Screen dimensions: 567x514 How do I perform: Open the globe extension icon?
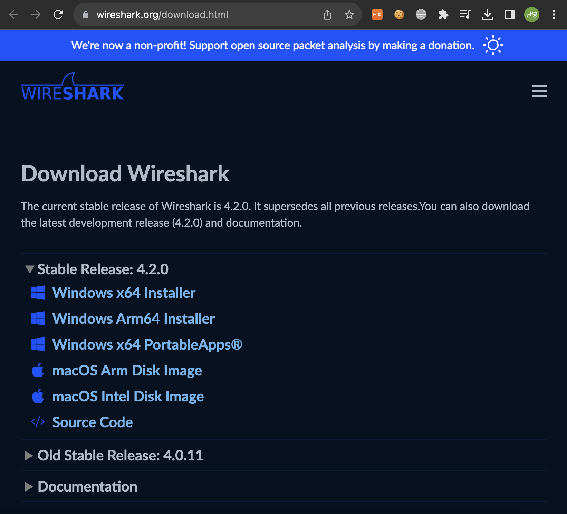pos(421,15)
